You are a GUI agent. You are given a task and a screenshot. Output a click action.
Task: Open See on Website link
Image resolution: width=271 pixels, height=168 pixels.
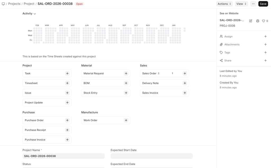click(x=229, y=13)
